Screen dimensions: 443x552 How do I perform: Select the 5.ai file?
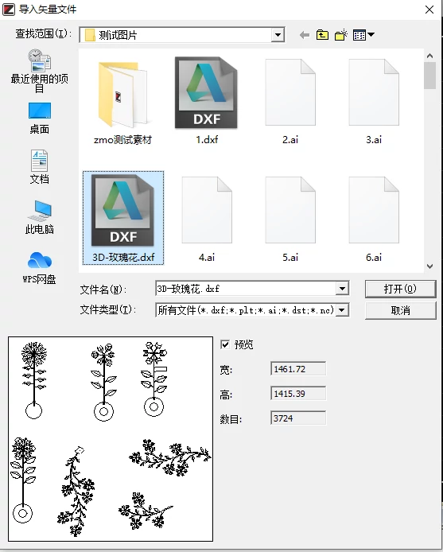coord(290,219)
